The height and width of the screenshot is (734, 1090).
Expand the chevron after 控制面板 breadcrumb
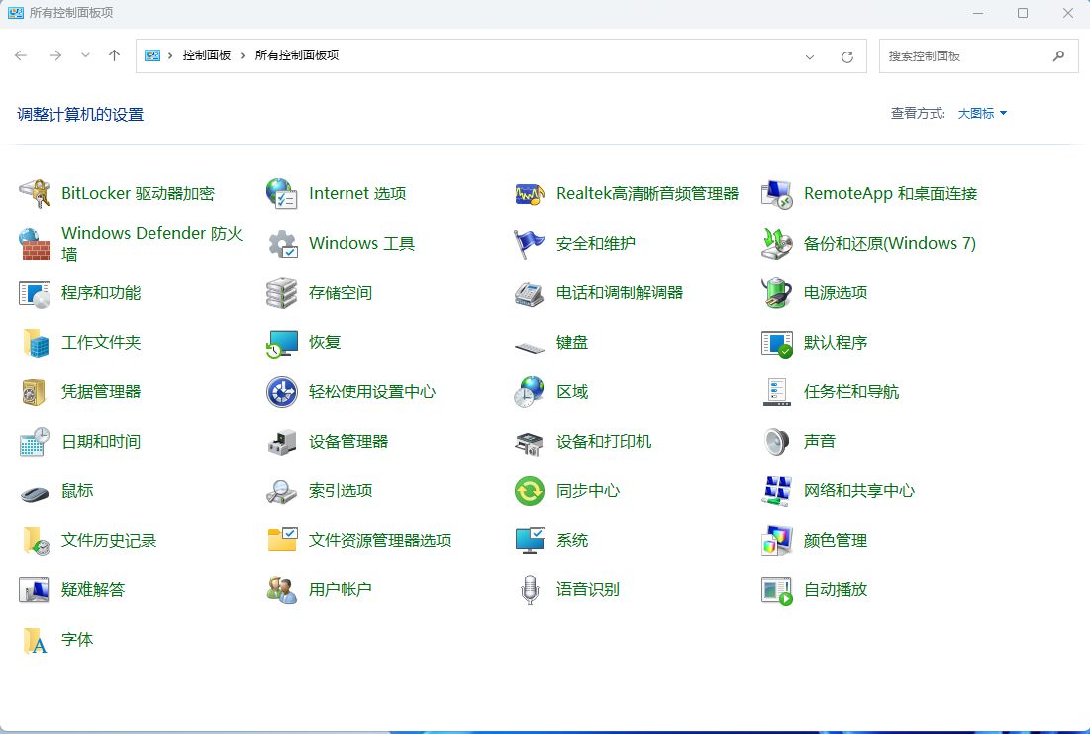pos(243,55)
